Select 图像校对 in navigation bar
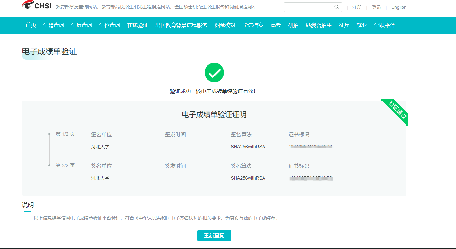Viewport: 456px width, 249px height. click(225, 25)
